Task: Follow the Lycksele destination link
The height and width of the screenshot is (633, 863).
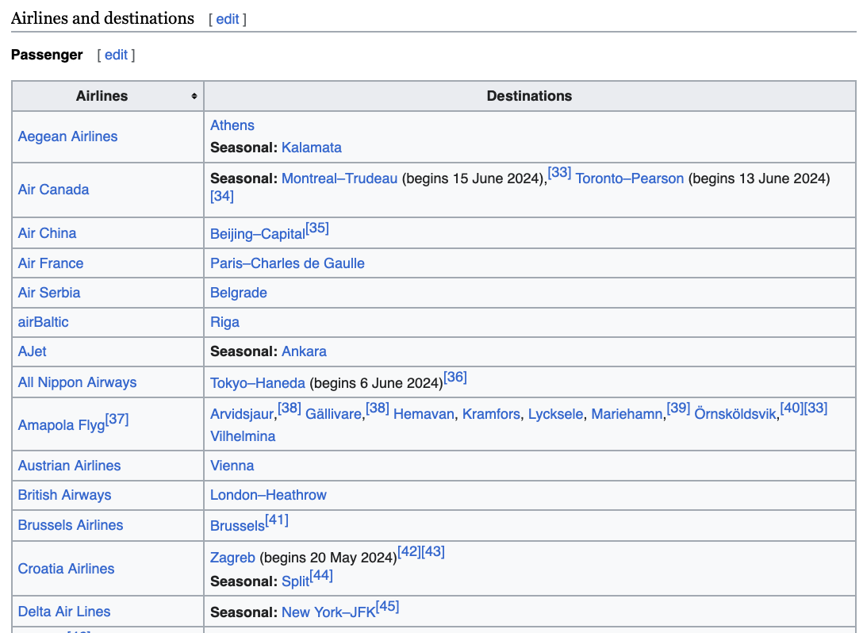Action: point(556,414)
